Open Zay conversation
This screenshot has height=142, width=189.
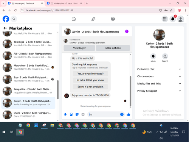(28, 79)
